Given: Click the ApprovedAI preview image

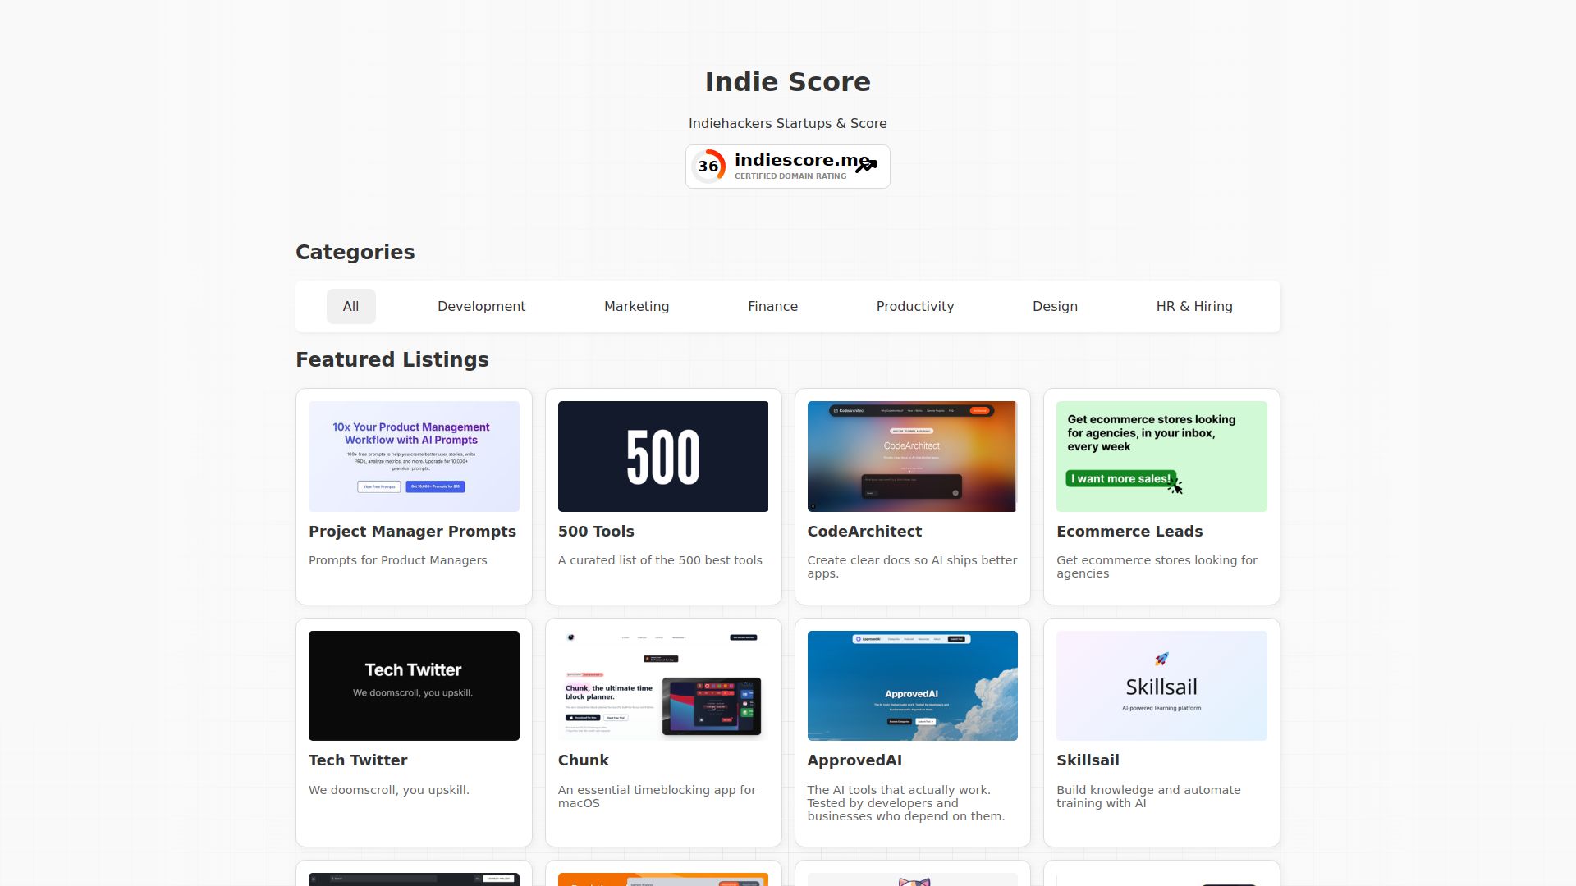Looking at the screenshot, I should click(912, 685).
